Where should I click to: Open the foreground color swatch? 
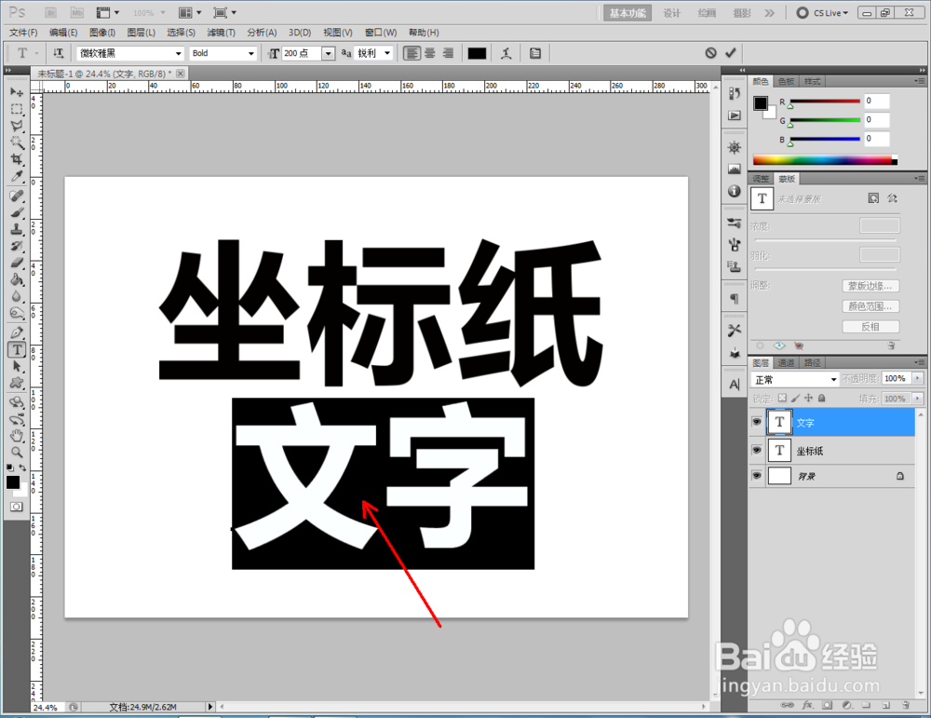tap(13, 483)
